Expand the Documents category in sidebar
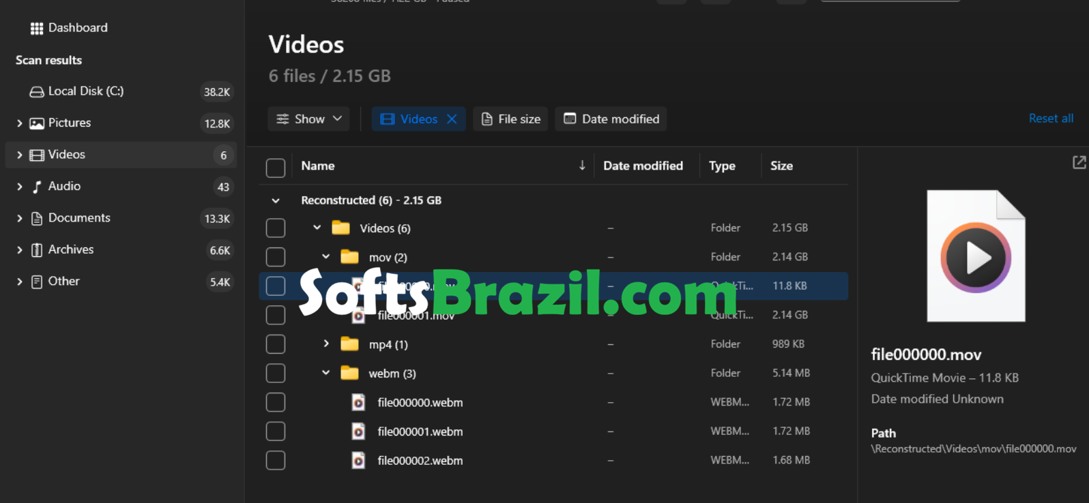 19,218
